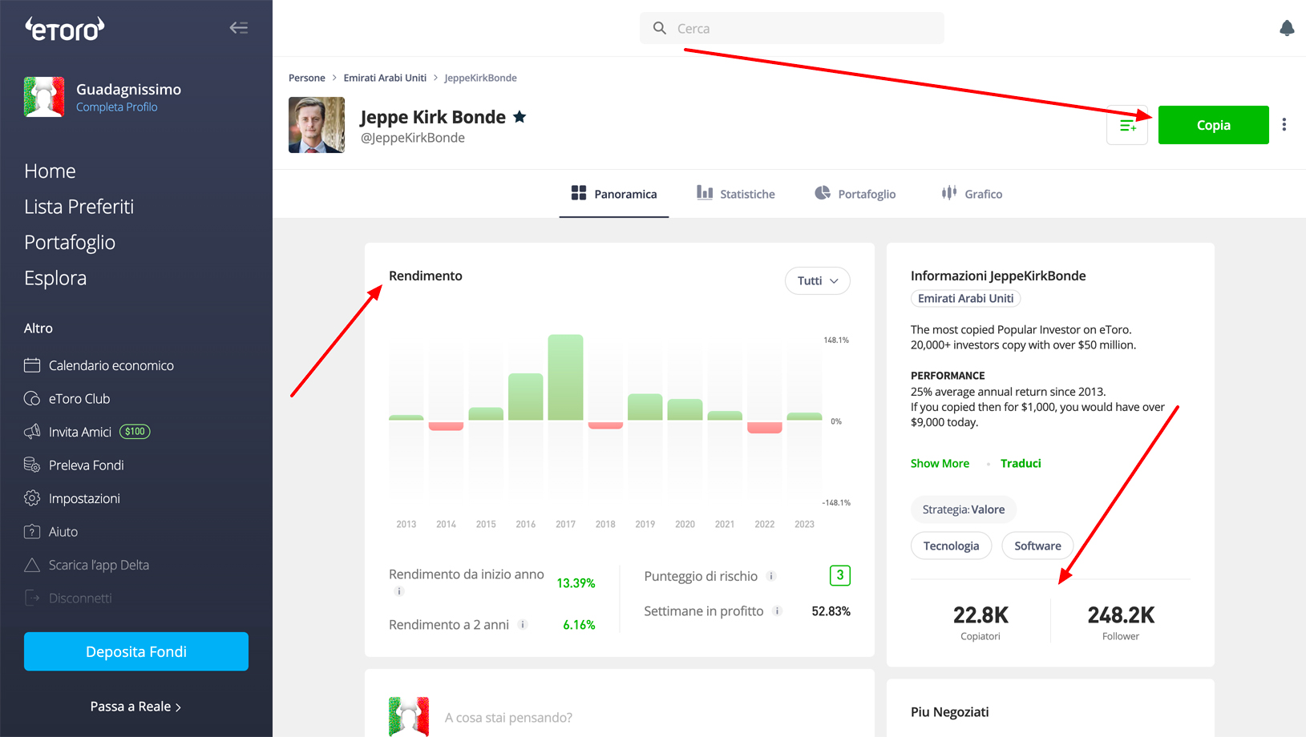Toggle the favorite star next to Jeppe Kirk Bonde
This screenshot has width=1306, height=737.
[x=520, y=117]
